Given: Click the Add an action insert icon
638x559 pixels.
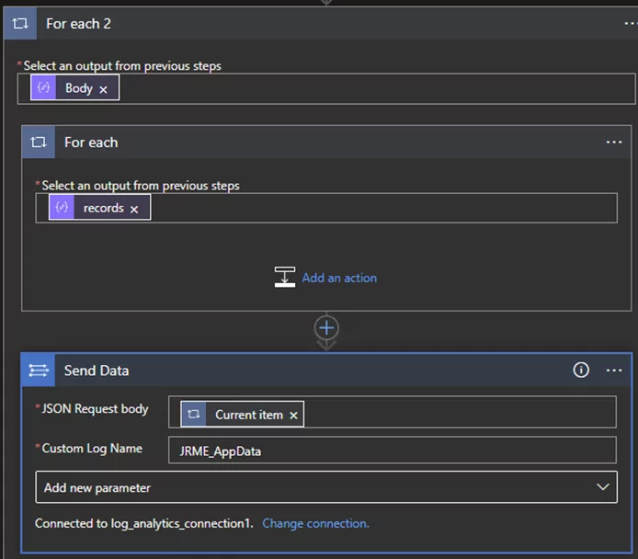Looking at the screenshot, I should [x=285, y=277].
